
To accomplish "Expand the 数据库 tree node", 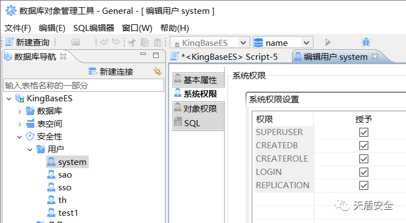I will point(19,111).
